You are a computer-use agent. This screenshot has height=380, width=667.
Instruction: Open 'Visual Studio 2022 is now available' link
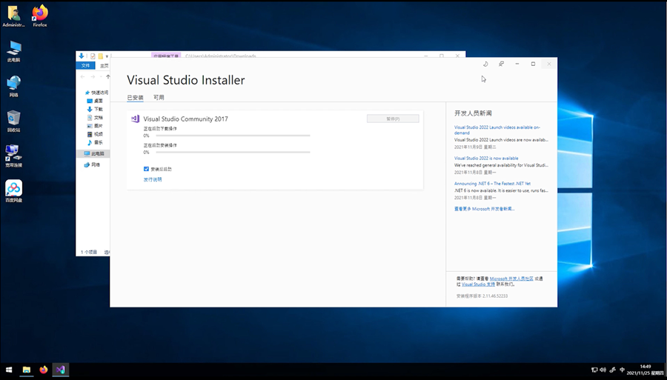[x=486, y=158]
